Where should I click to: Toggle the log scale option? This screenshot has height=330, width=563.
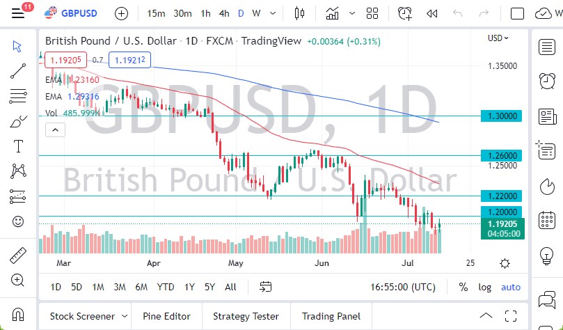[x=485, y=287]
